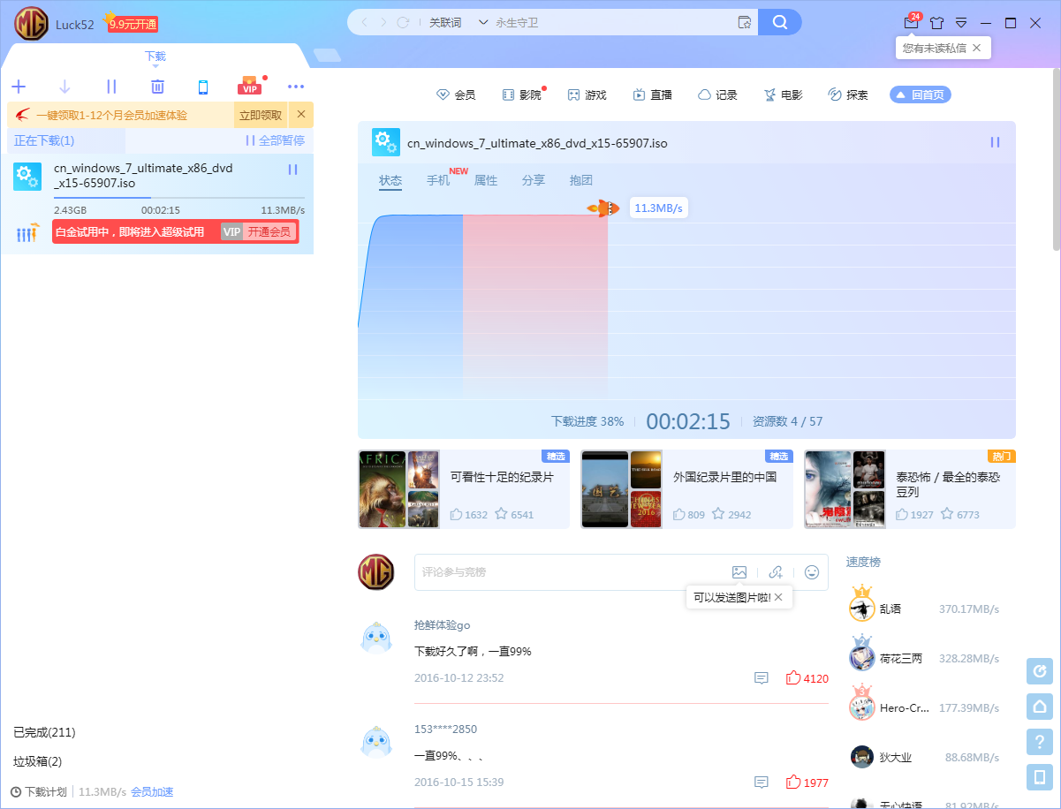
Task: Open the 会员 navigation item
Action: (456, 95)
